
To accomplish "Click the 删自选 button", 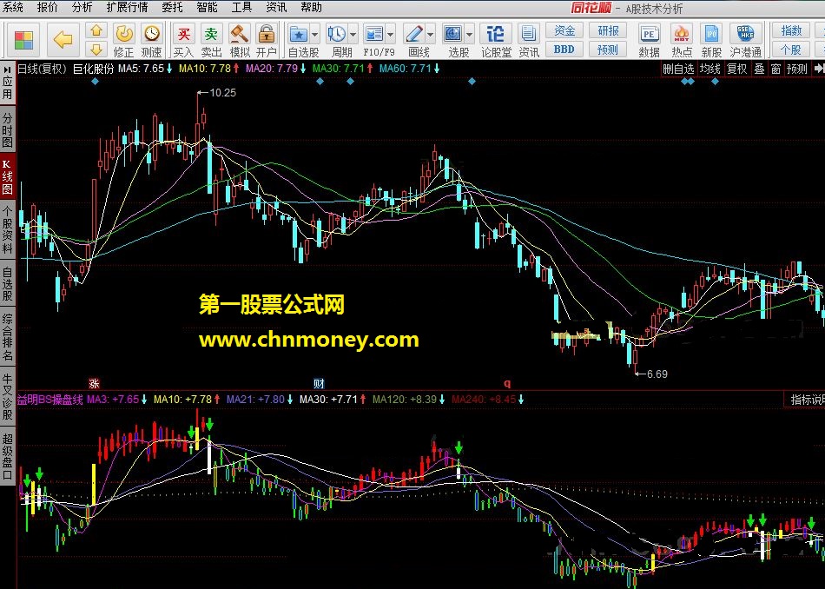I will [678, 69].
